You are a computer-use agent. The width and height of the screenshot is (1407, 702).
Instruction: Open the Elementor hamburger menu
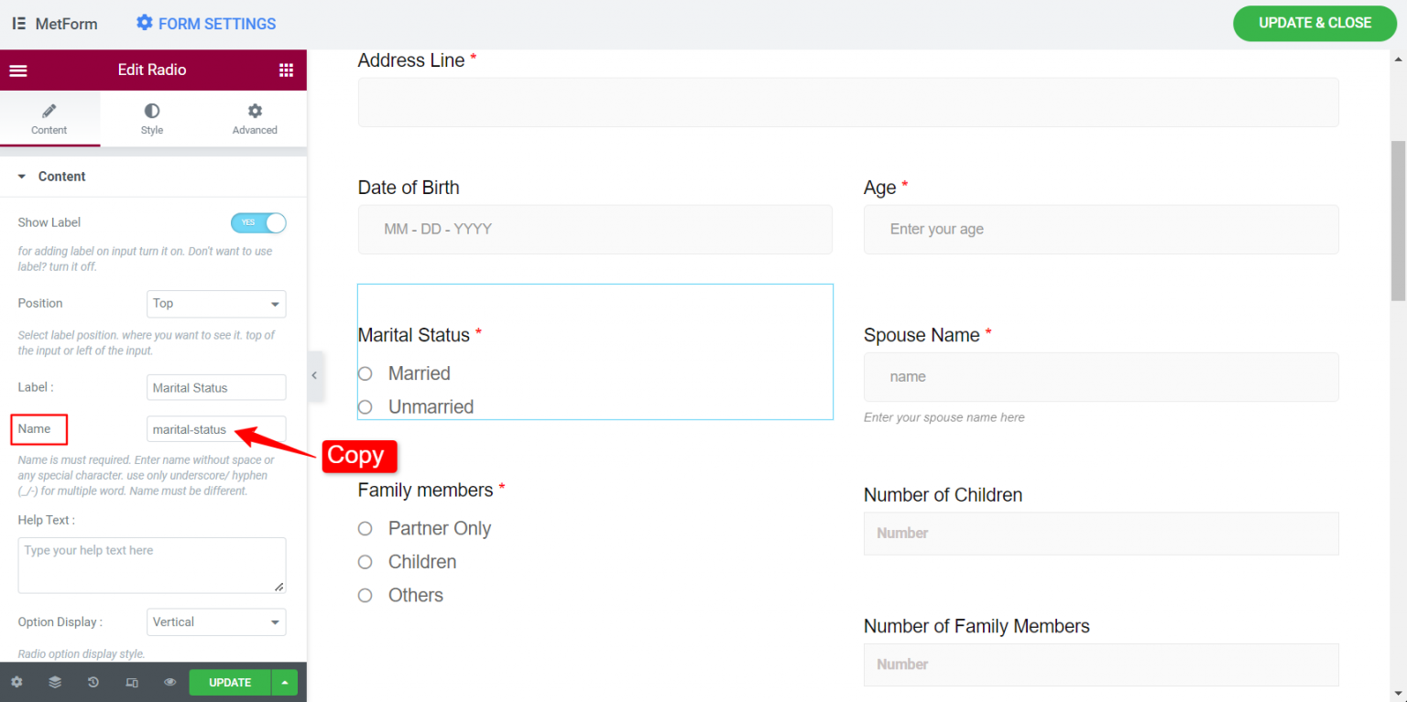click(17, 70)
